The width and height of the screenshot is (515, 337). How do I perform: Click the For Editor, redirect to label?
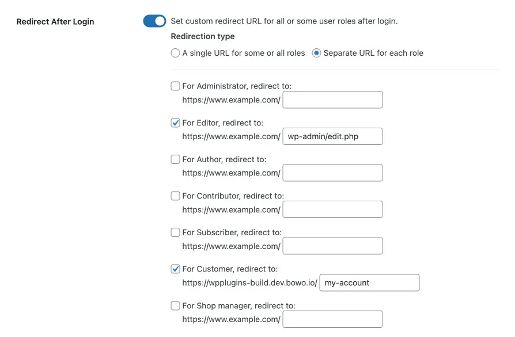223,123
